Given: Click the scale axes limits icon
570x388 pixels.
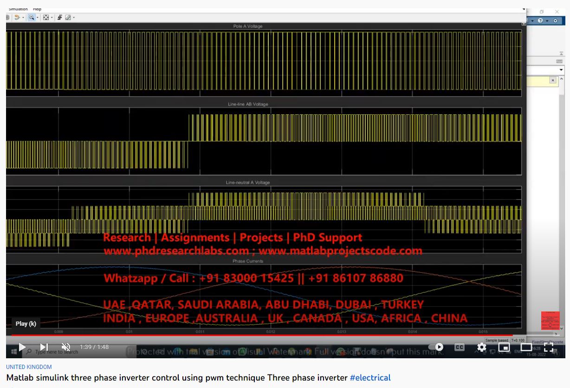Looking at the screenshot, I should (x=46, y=17).
